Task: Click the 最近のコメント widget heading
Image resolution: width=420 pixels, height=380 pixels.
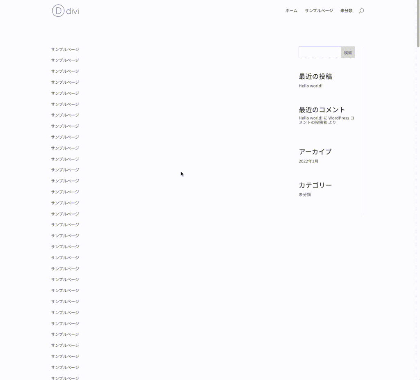Action: [322, 110]
